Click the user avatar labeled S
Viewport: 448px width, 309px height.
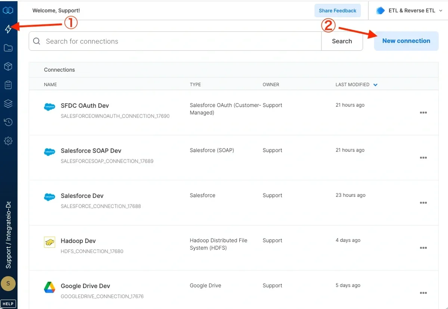[8, 284]
